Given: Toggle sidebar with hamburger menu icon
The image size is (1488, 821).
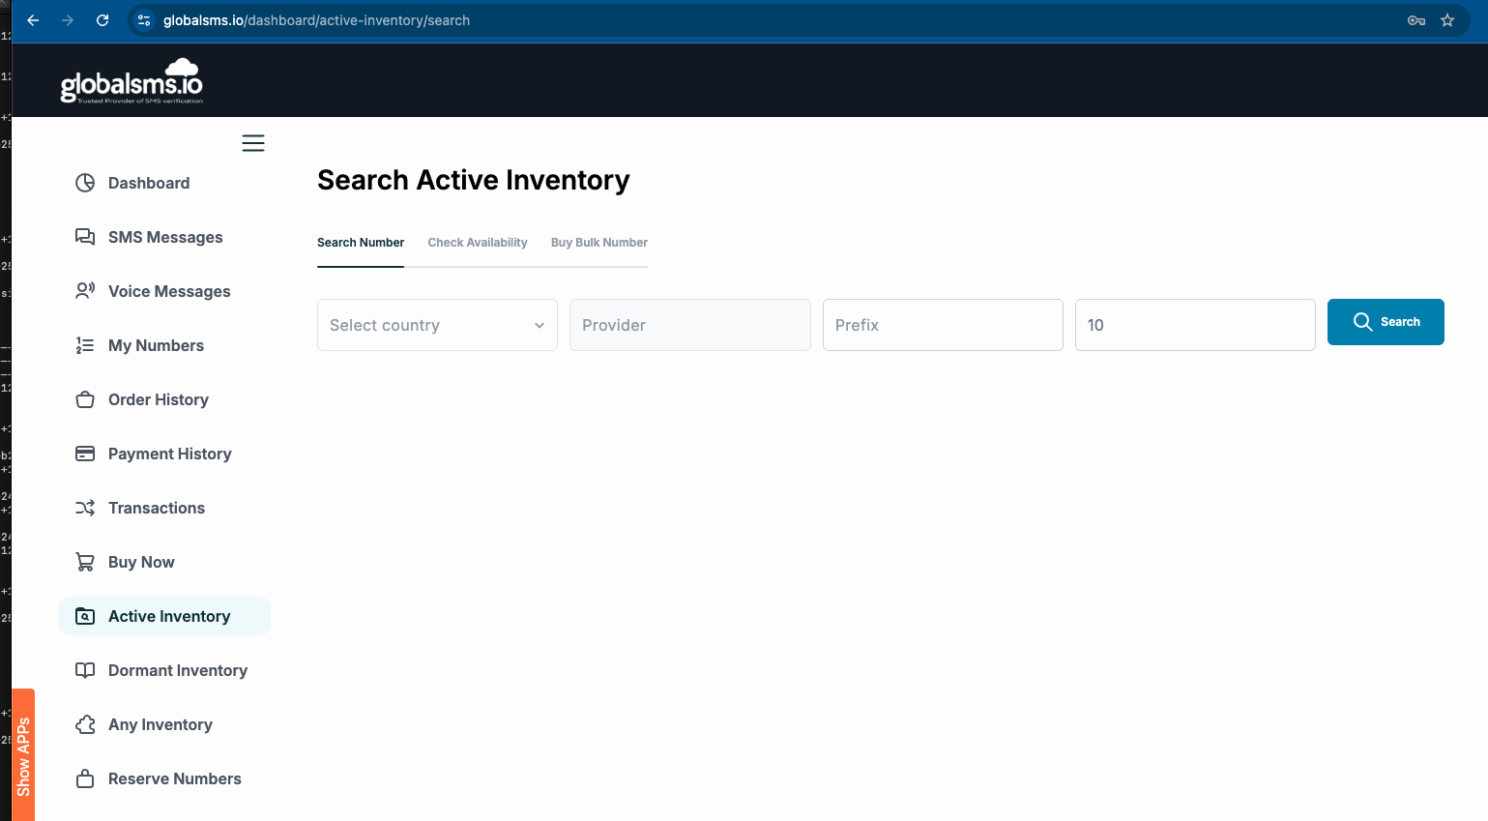Looking at the screenshot, I should click(253, 143).
